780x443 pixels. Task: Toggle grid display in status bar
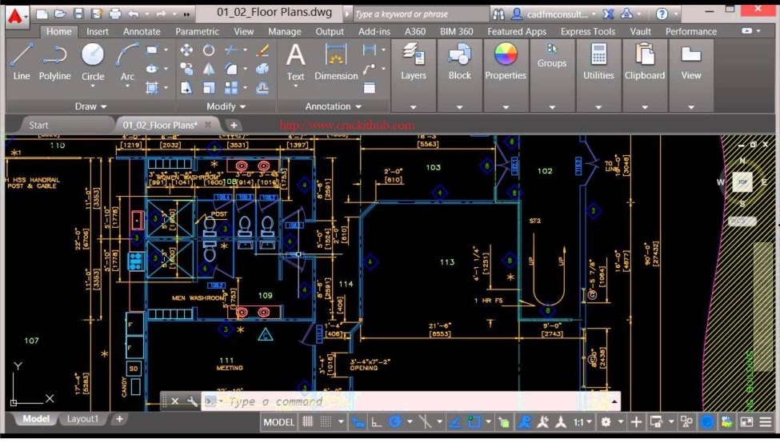[x=307, y=422]
